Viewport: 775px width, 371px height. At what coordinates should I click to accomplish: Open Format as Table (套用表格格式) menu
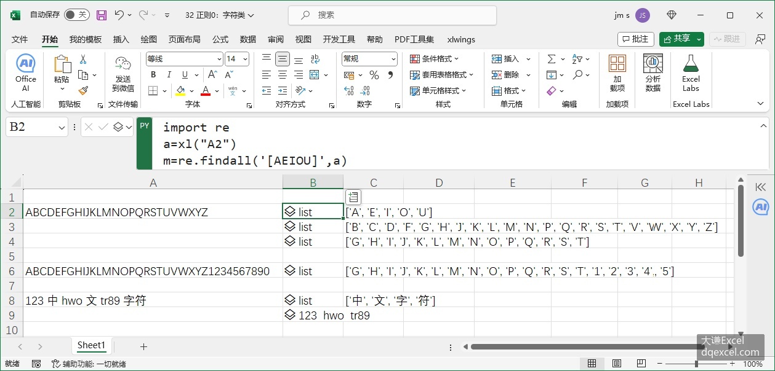pyautogui.click(x=442, y=75)
